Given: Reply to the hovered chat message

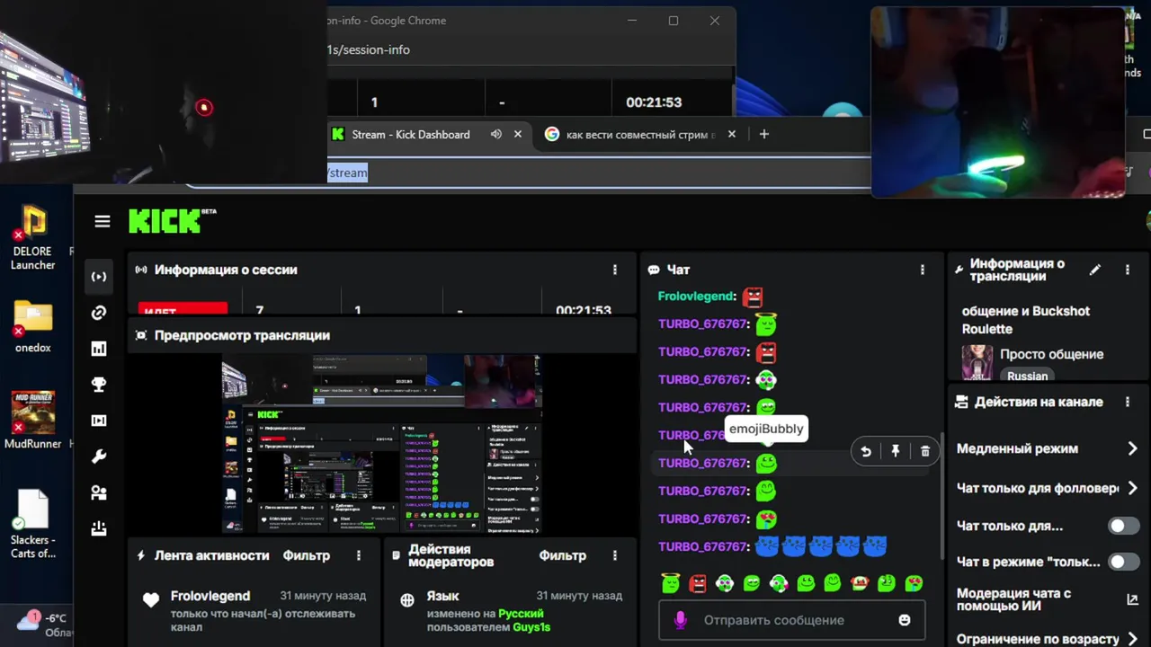Looking at the screenshot, I should (x=866, y=451).
